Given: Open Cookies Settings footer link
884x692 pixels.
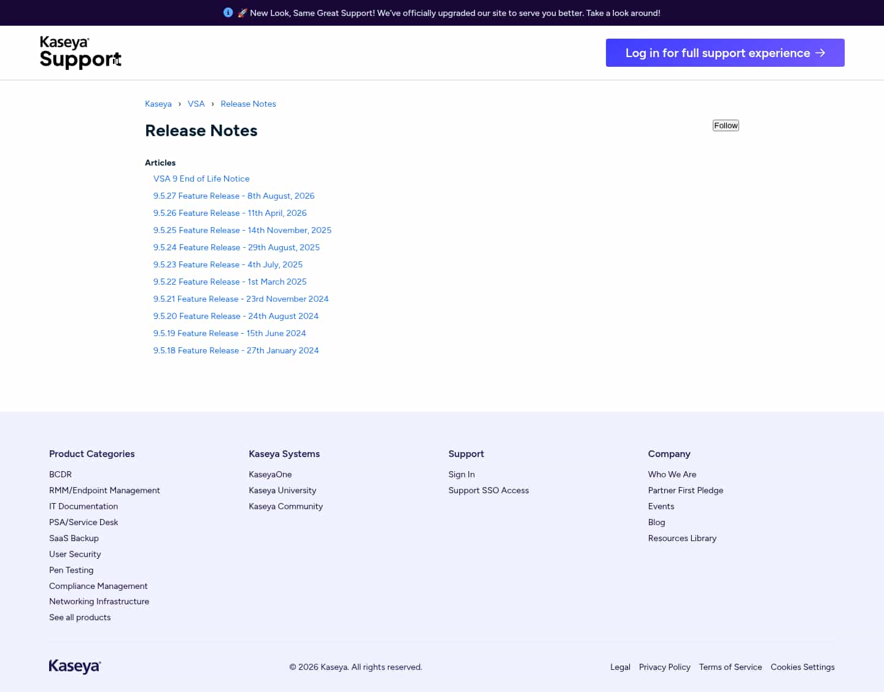Looking at the screenshot, I should 802,667.
